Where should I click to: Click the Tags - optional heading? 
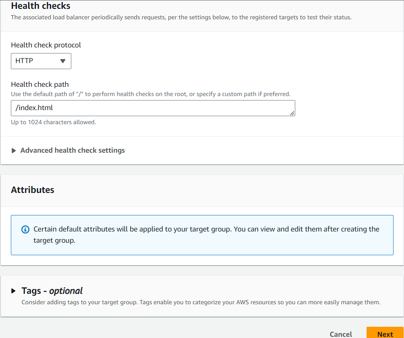click(x=52, y=291)
